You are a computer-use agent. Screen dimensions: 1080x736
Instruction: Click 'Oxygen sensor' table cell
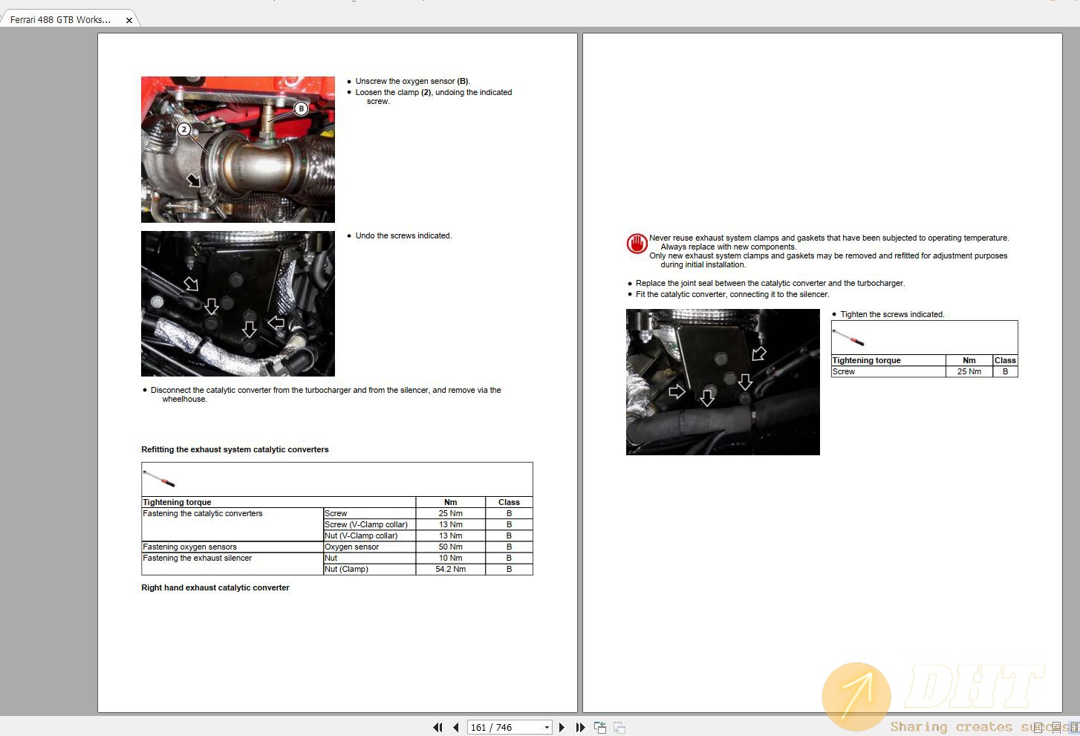(x=369, y=547)
